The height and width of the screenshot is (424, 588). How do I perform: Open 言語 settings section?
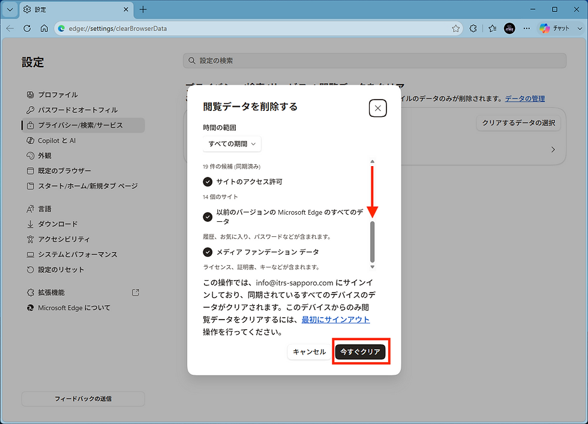click(83, 209)
